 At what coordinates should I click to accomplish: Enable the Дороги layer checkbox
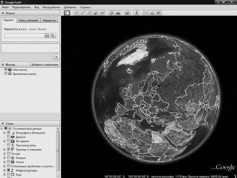[9, 137]
